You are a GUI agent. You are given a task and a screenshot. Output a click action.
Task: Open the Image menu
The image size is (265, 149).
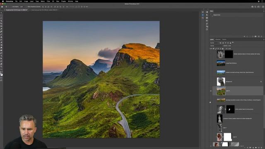point(26,1)
